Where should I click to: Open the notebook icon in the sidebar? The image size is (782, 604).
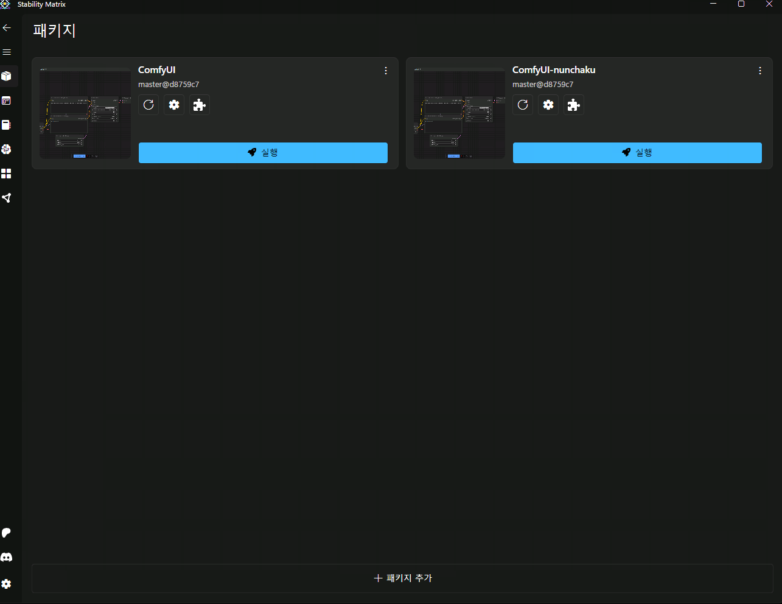[x=7, y=125]
